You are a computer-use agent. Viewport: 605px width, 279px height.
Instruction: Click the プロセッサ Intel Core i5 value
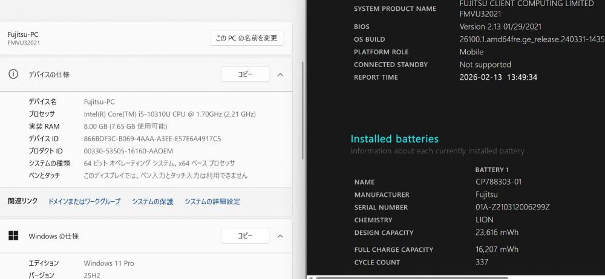click(x=169, y=114)
